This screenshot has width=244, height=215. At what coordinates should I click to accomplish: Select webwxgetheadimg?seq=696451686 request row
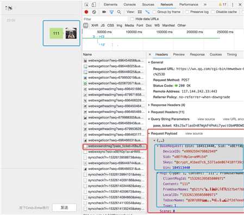pyautogui.click(x=114, y=89)
